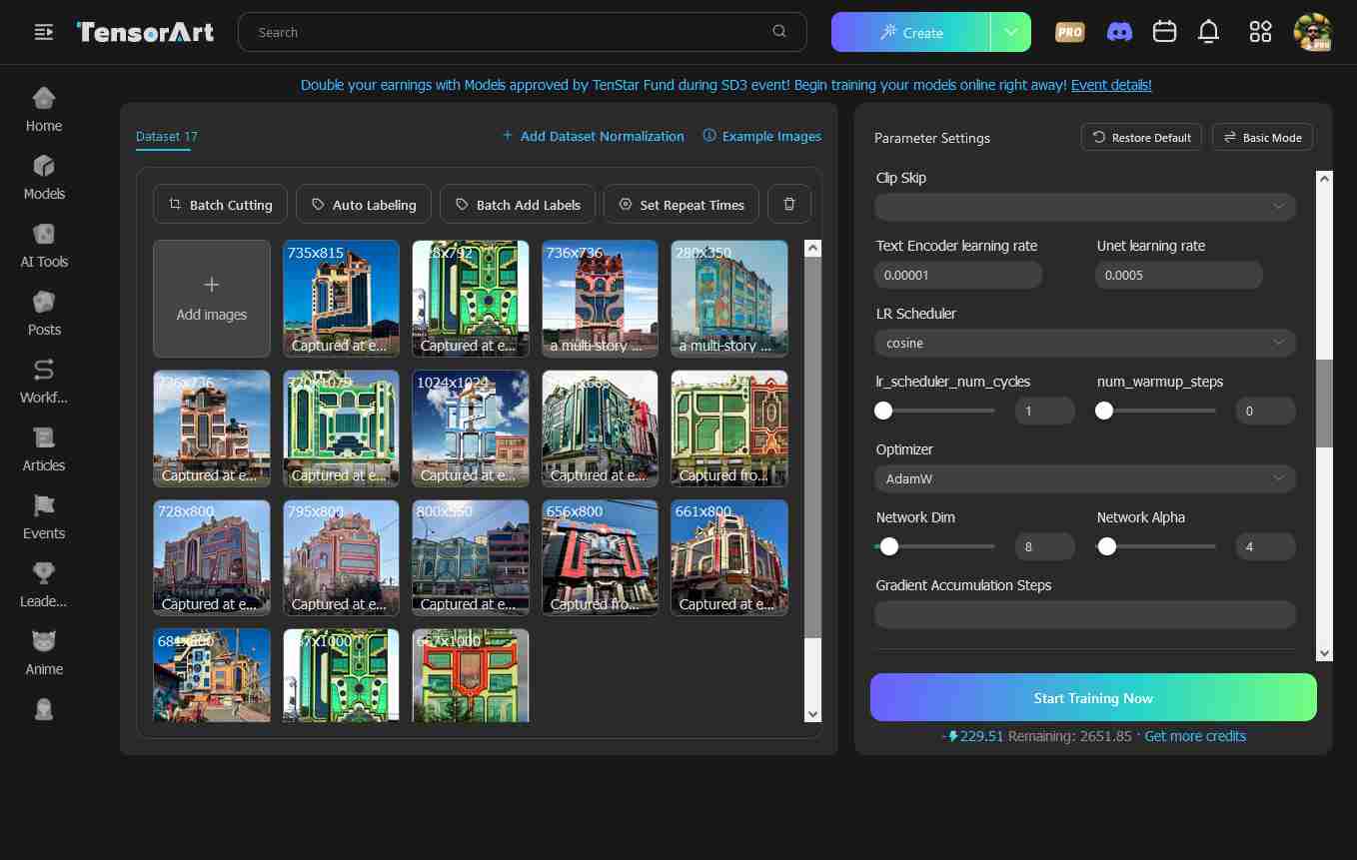Screen dimensions: 1357x860
Task: Select the 728x800 dataset image
Action: 211,557
